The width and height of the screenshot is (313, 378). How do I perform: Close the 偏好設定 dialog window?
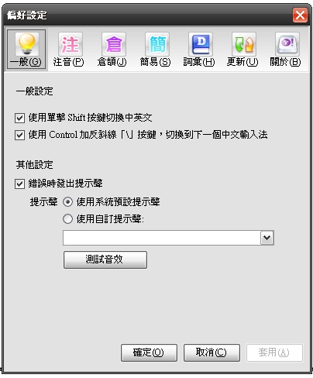(300, 15)
